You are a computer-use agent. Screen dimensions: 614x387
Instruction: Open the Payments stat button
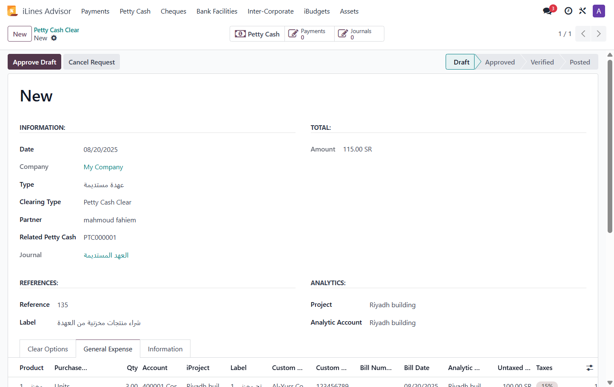[310, 34]
